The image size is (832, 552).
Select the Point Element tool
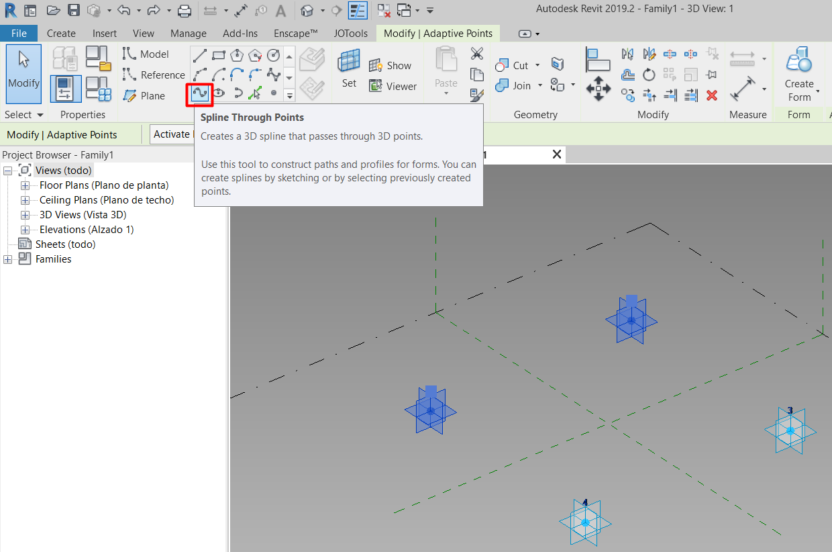pos(273,93)
